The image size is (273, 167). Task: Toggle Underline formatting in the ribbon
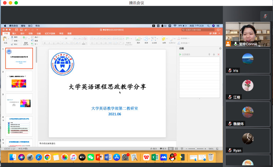pyautogui.click(x=54, y=43)
